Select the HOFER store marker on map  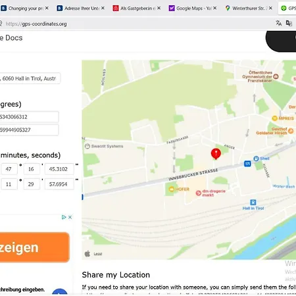(171, 189)
